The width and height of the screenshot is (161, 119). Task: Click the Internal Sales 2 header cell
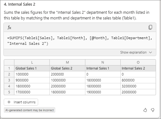(x=138, y=68)
